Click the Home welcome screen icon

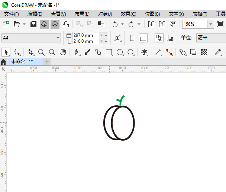pyautogui.click(x=3, y=62)
